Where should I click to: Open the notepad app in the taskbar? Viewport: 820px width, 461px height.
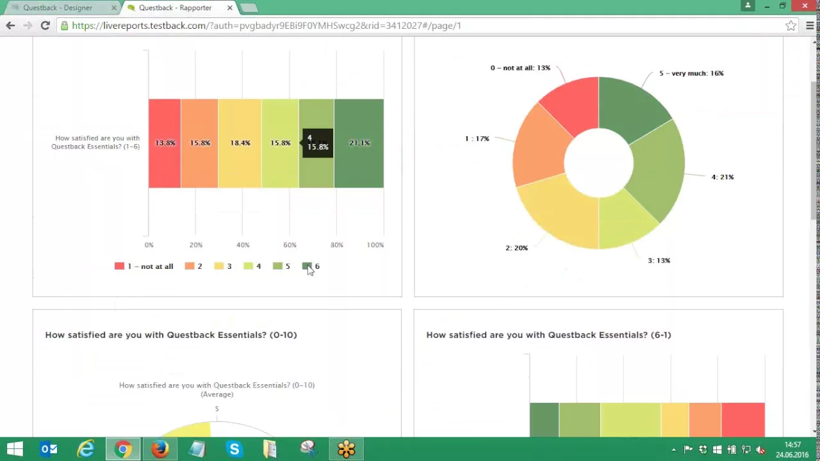click(x=197, y=449)
